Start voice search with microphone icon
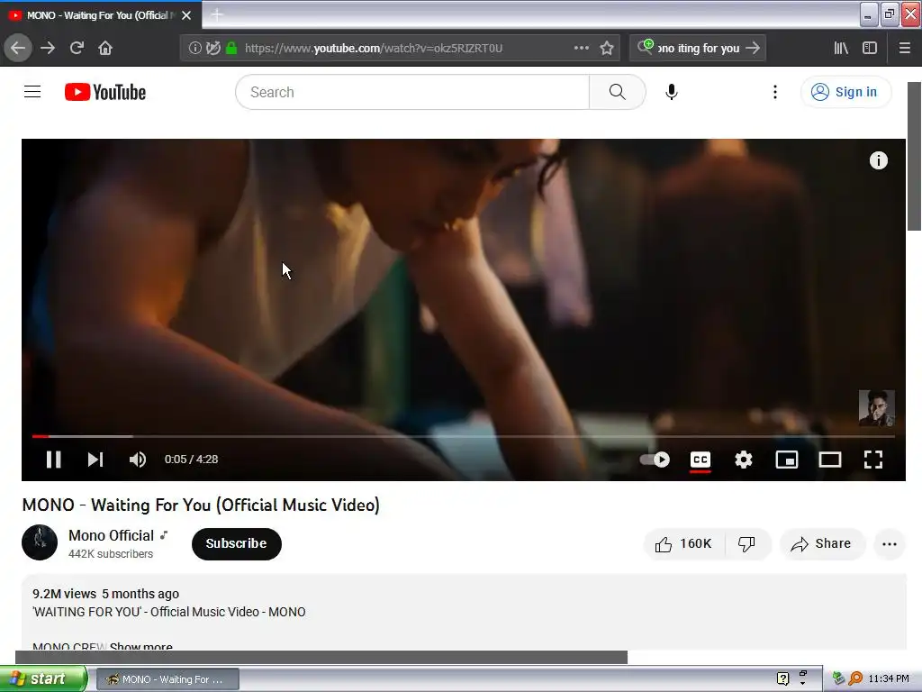 [x=672, y=92]
